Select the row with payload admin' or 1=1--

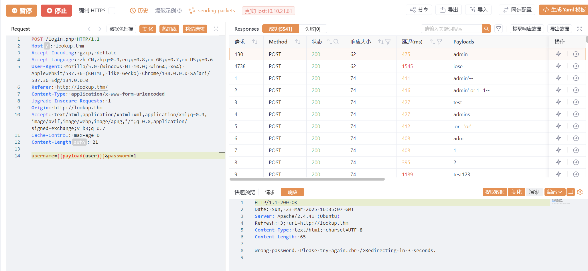pos(407,90)
